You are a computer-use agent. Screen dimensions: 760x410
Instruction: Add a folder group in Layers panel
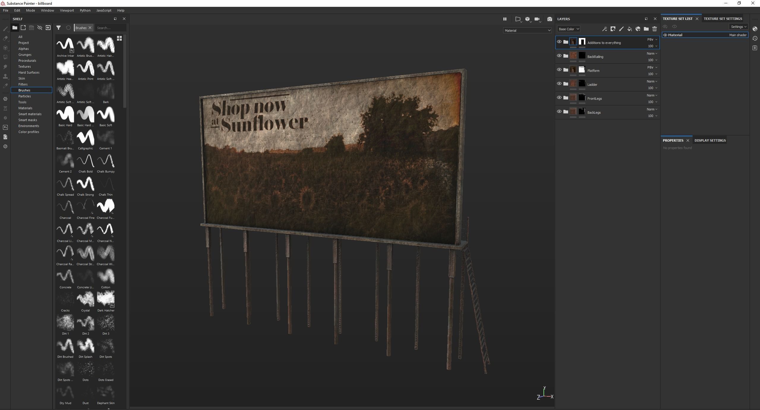646,29
